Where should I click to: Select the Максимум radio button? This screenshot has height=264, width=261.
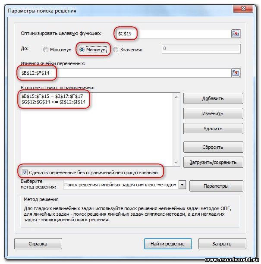coord(45,50)
